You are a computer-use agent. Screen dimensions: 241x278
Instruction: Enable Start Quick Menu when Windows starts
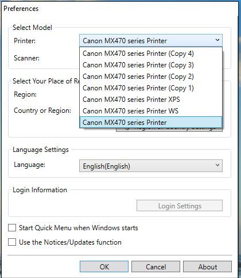[12, 228]
